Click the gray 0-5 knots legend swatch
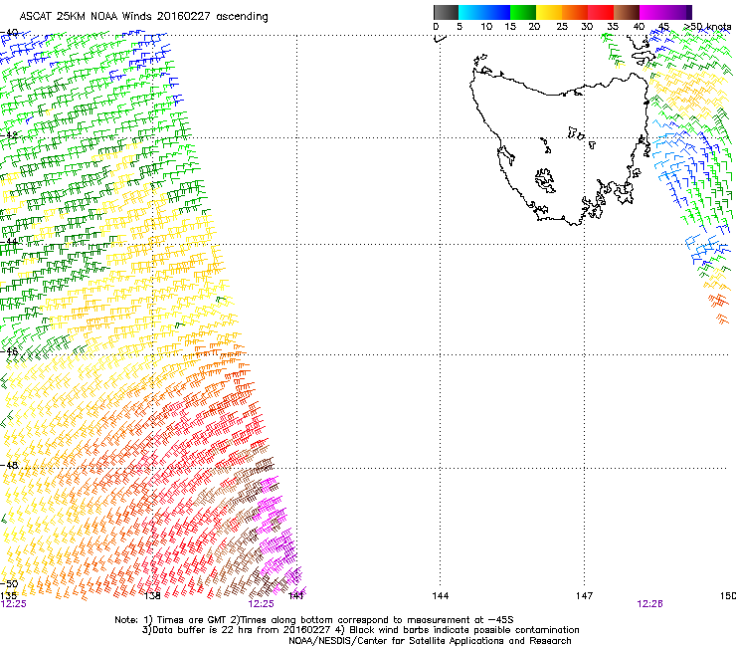Image resolution: width=736 pixels, height=647 pixels. 446,12
